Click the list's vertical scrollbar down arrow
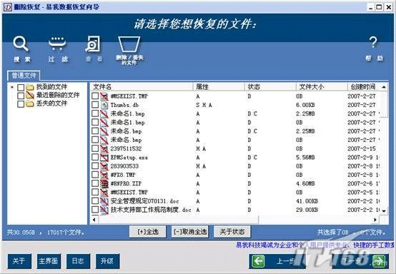 (384, 210)
